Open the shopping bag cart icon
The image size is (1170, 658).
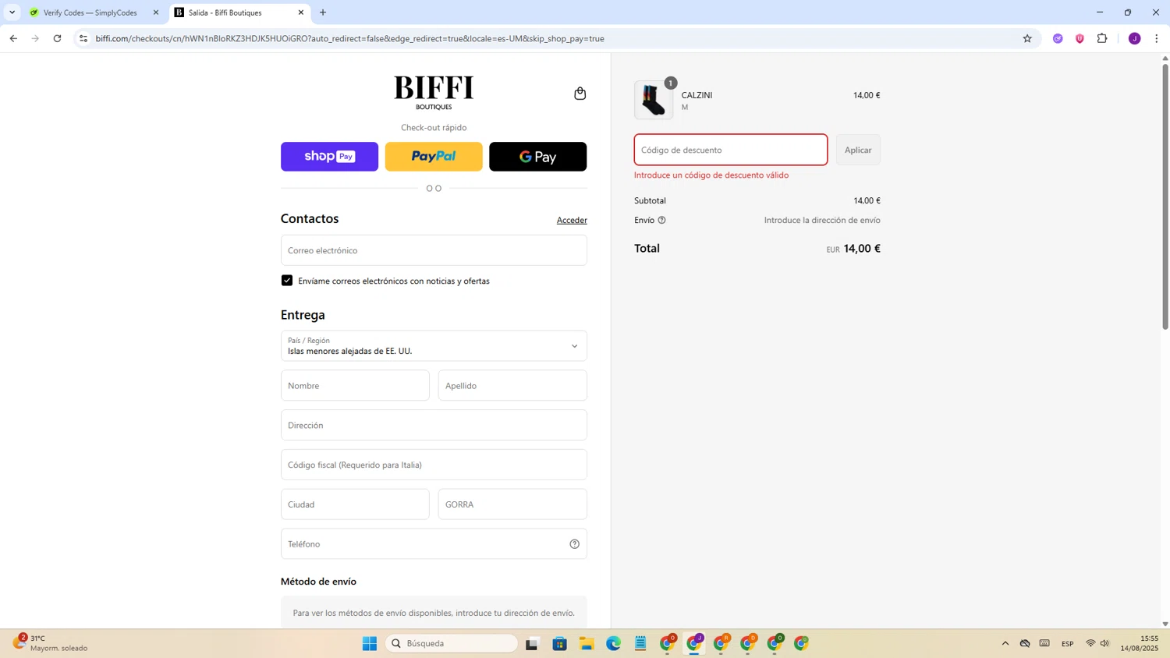pos(580,94)
